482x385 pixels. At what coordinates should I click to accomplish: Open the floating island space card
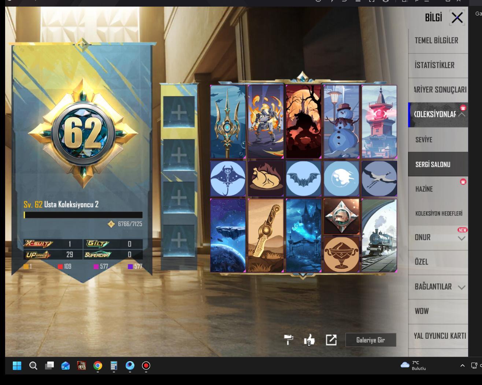[x=228, y=235]
